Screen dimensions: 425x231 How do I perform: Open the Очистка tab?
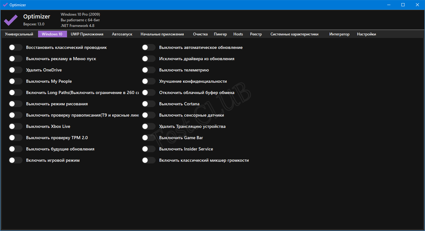200,34
